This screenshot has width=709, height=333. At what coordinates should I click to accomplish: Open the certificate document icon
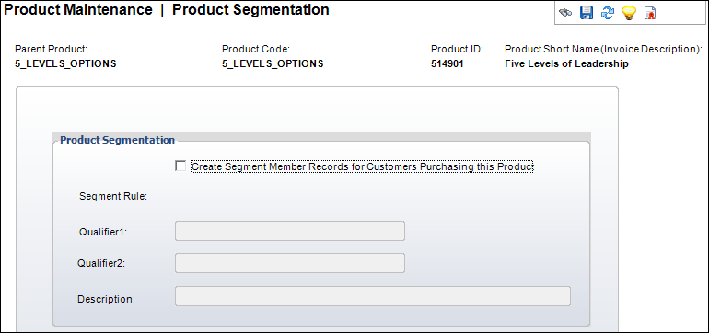650,14
